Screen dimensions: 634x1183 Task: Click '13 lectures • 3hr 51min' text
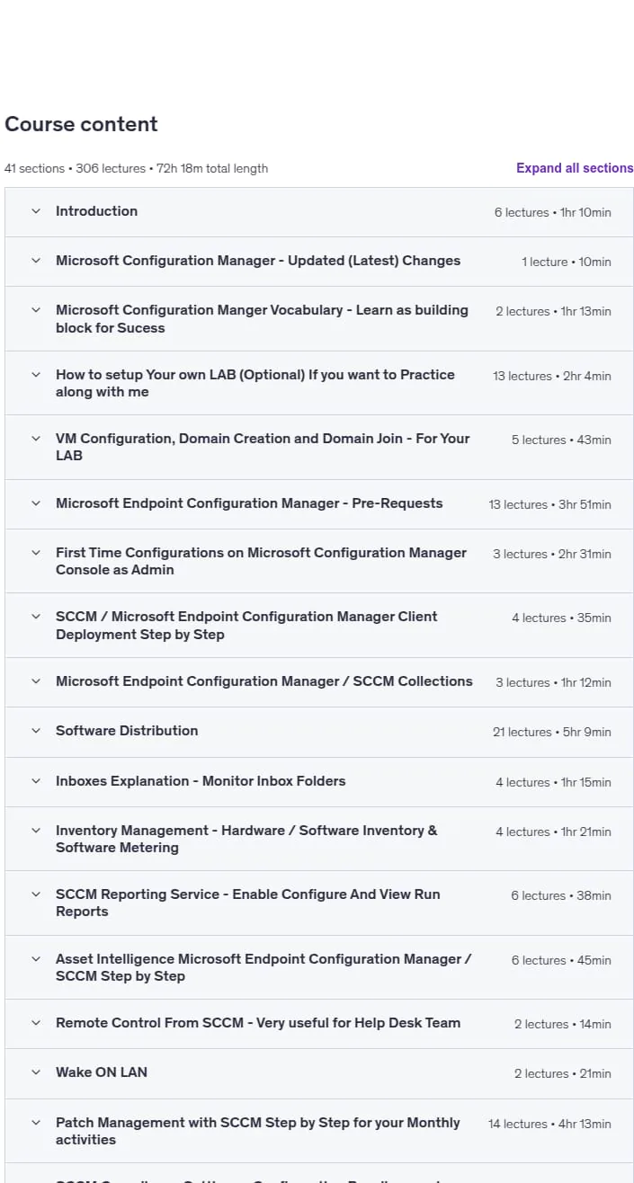click(549, 504)
